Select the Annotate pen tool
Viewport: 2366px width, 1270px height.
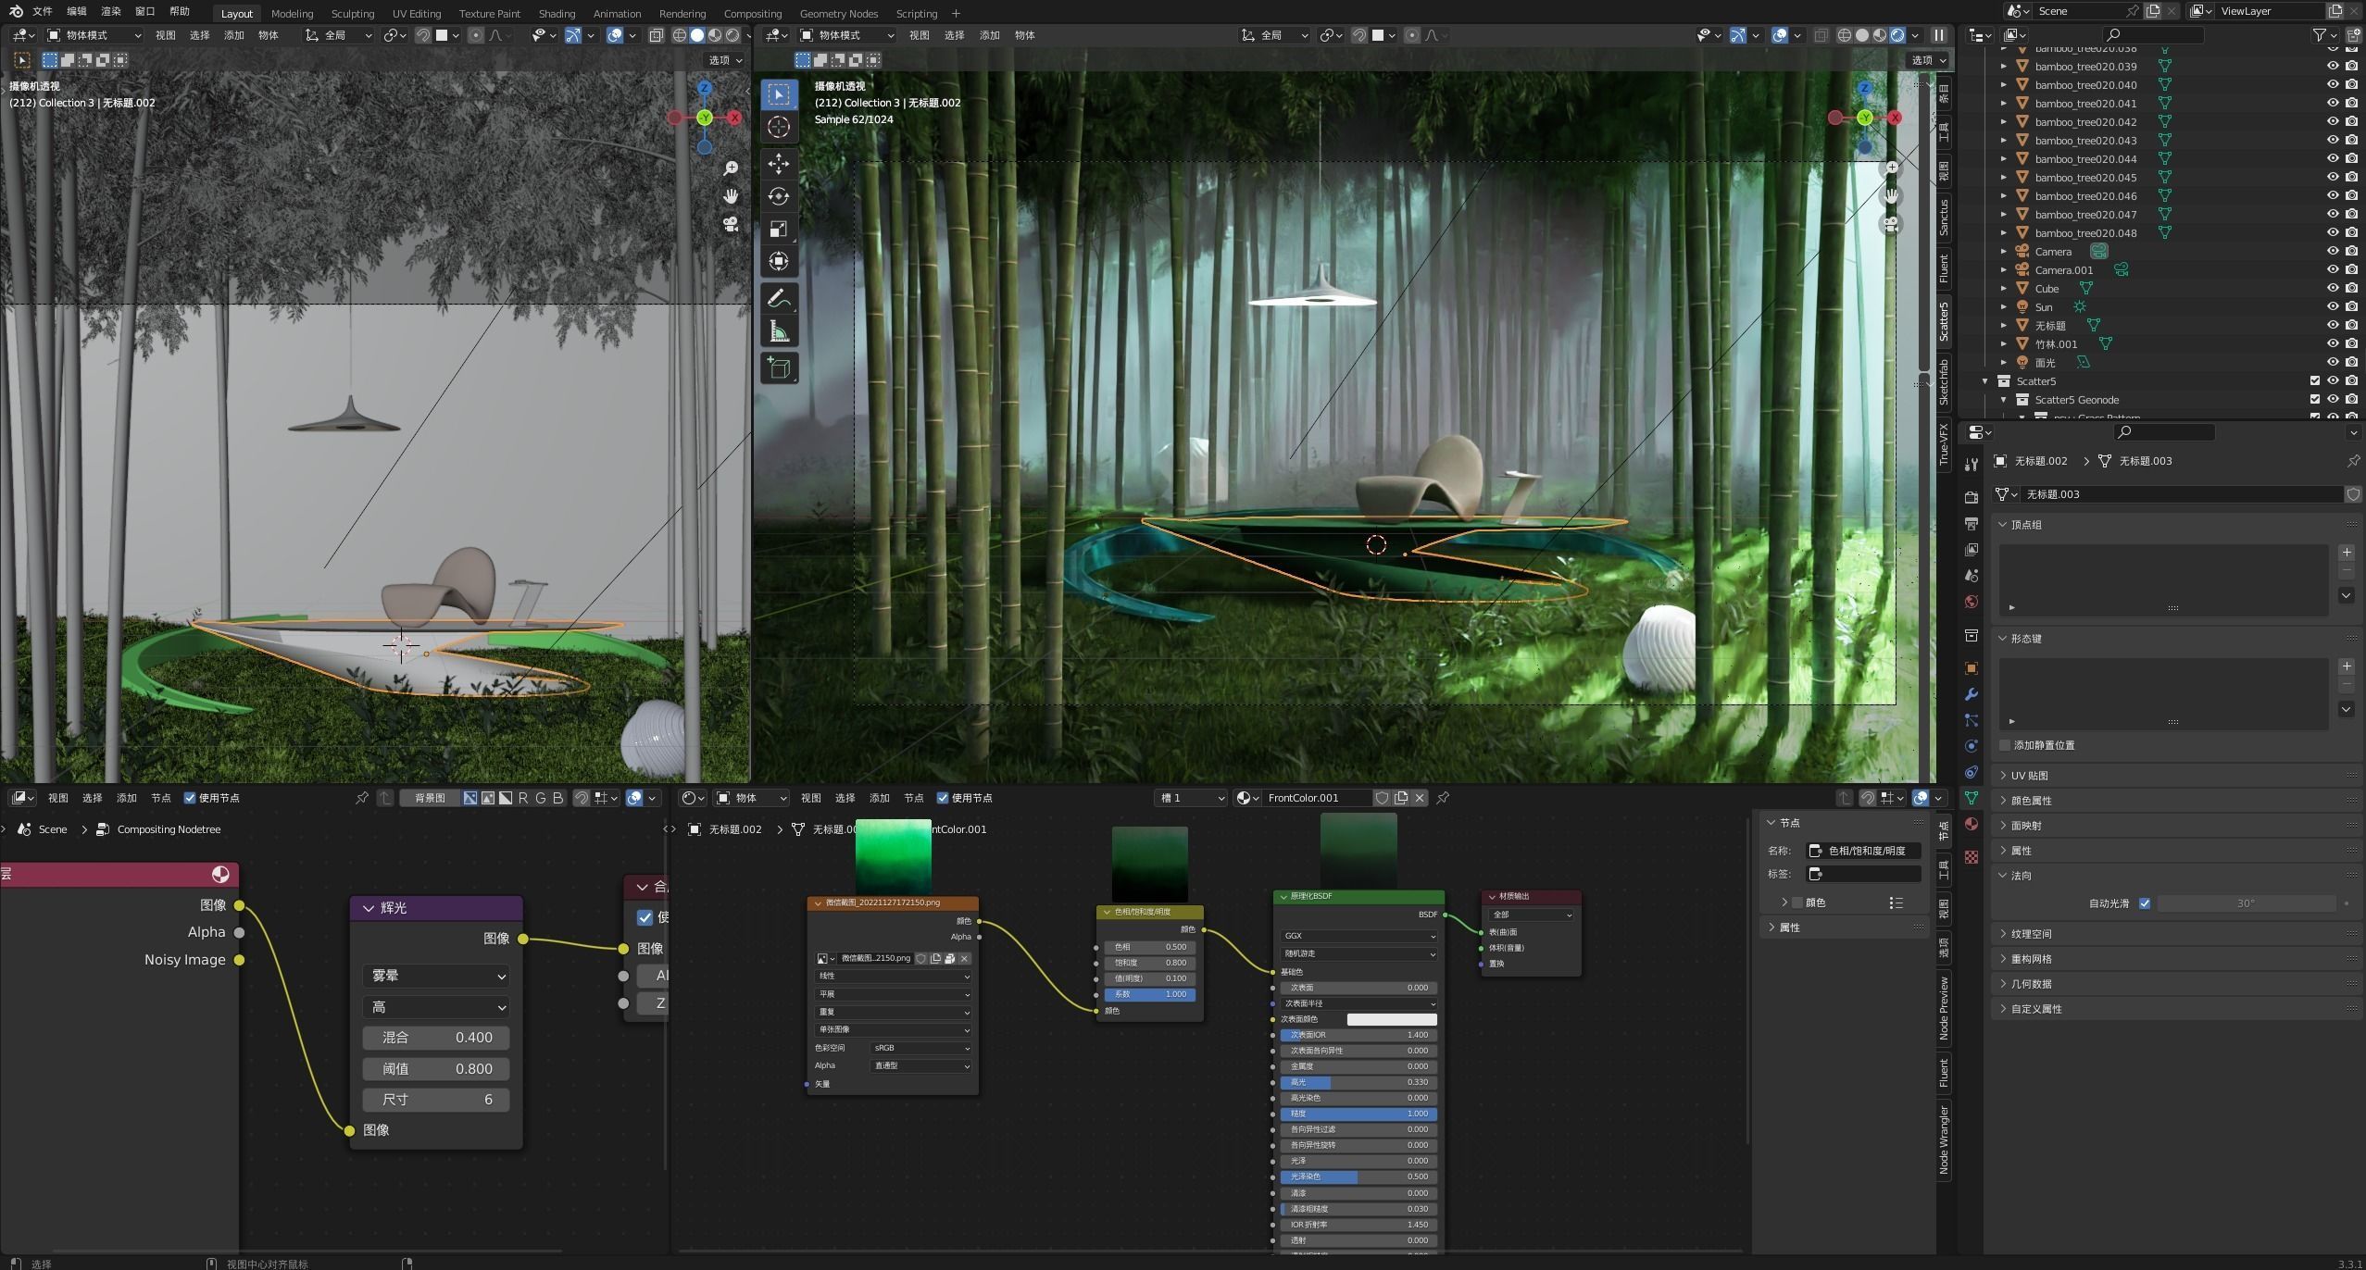(779, 298)
